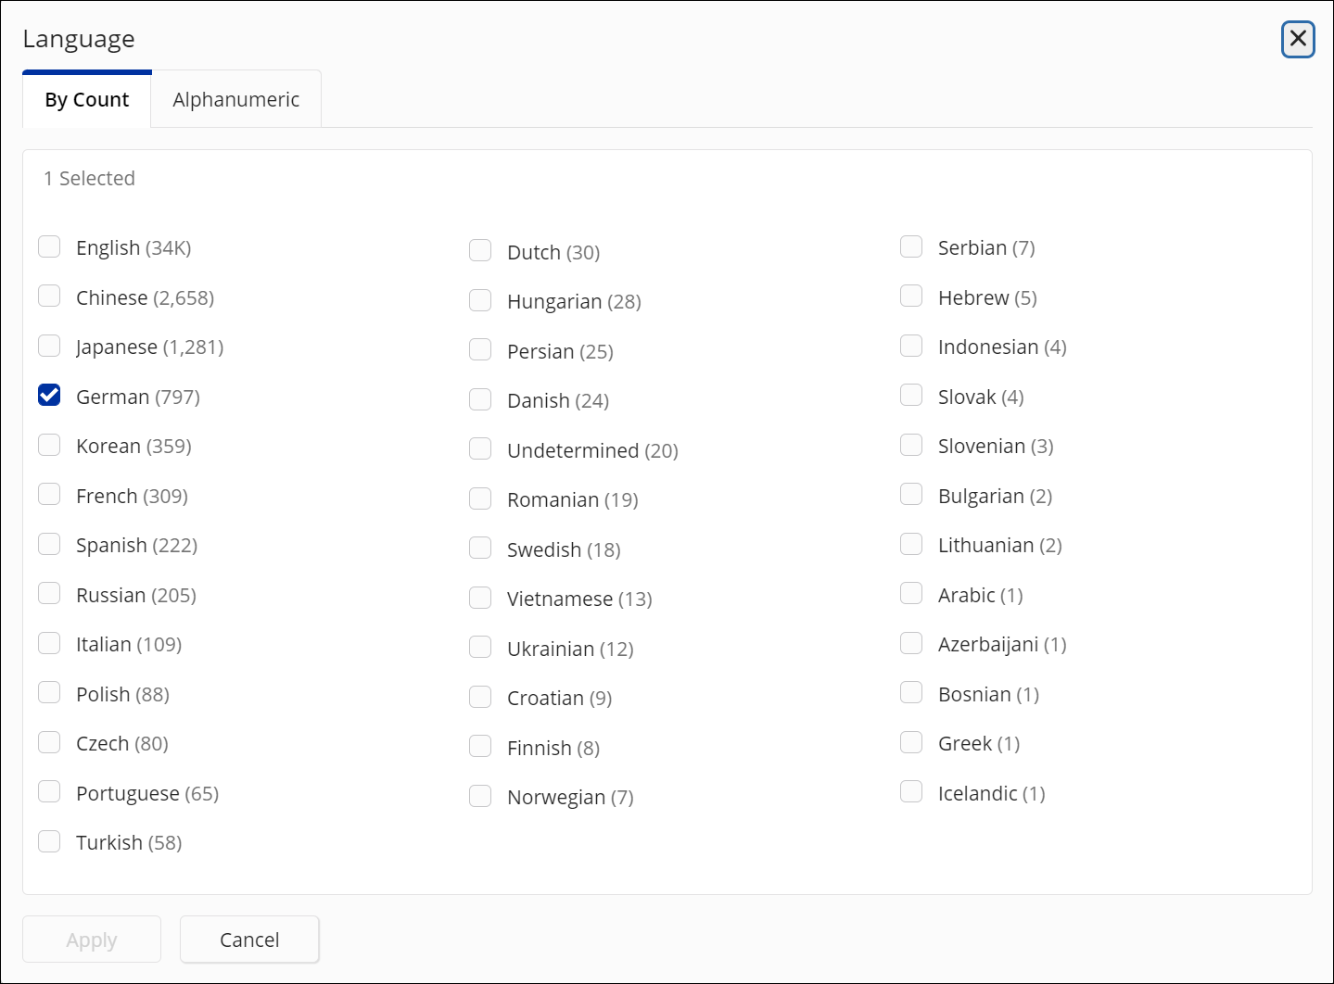1334x984 pixels.
Task: Check the Persian (25) checkbox
Action: click(480, 350)
